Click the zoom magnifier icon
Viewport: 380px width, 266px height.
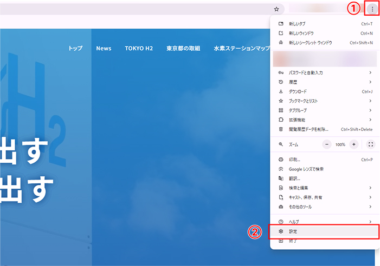[281, 144]
